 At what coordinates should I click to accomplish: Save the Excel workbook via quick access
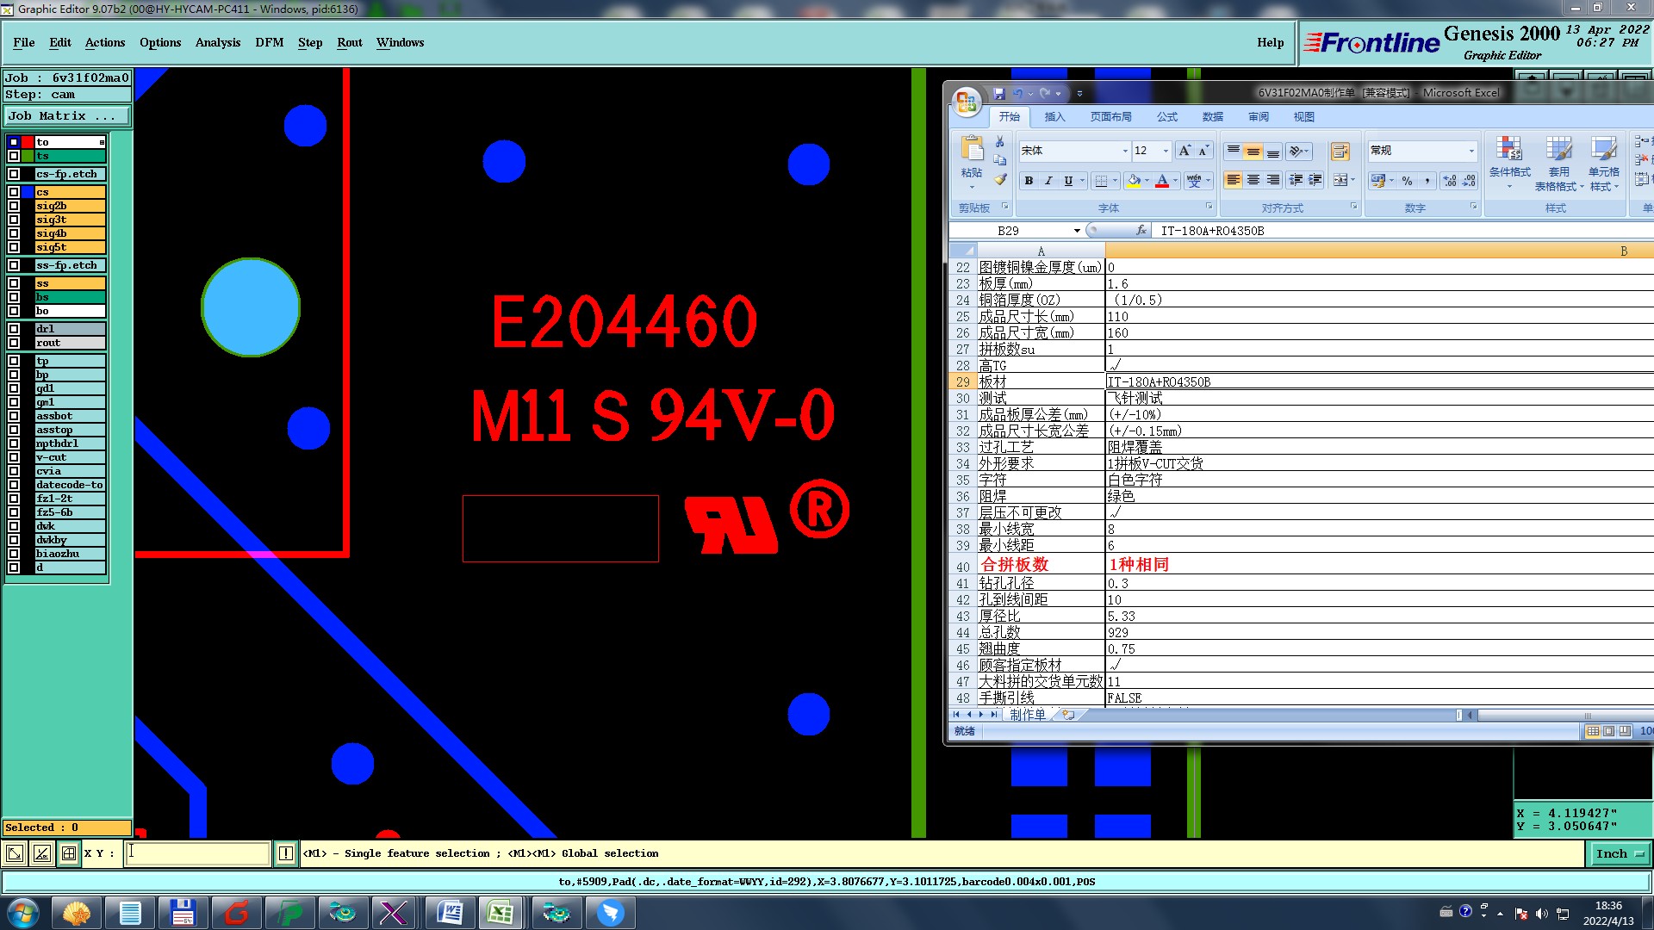tap(999, 93)
